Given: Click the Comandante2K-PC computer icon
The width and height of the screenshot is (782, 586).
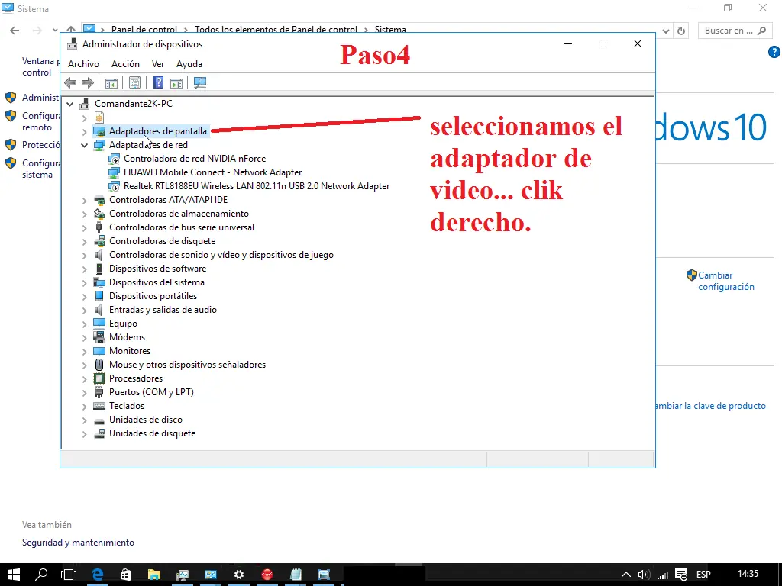Looking at the screenshot, I should pyautogui.click(x=86, y=104).
